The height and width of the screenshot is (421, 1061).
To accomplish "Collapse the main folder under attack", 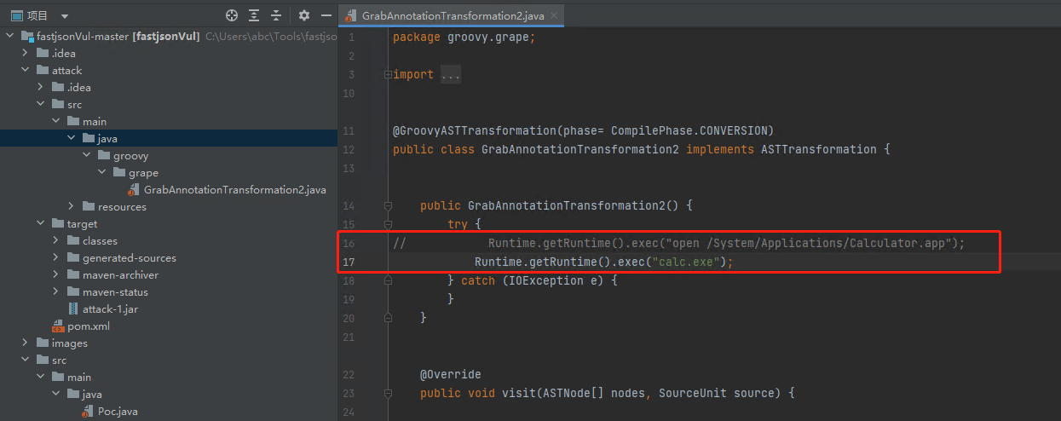I will tap(55, 121).
